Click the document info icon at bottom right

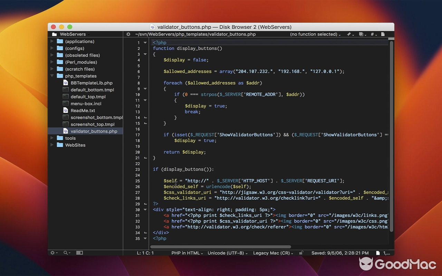(378, 253)
